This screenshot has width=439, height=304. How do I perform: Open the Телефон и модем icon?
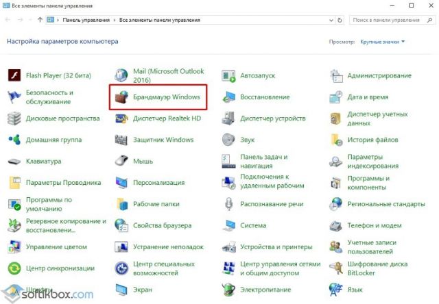point(336,225)
